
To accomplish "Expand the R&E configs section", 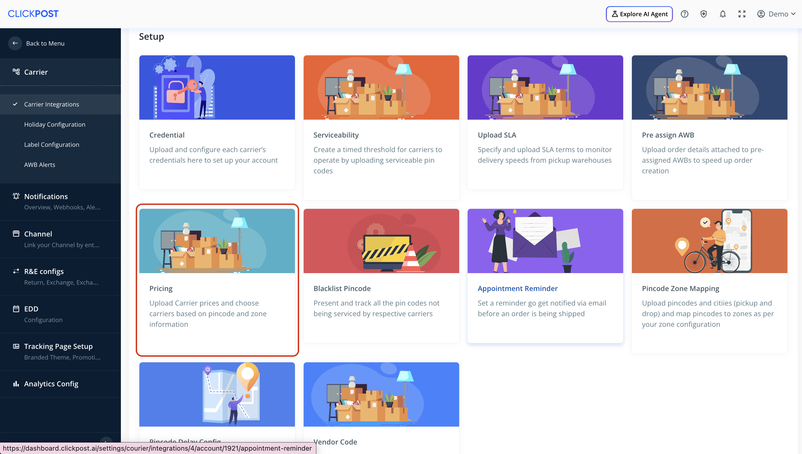I will point(44,271).
